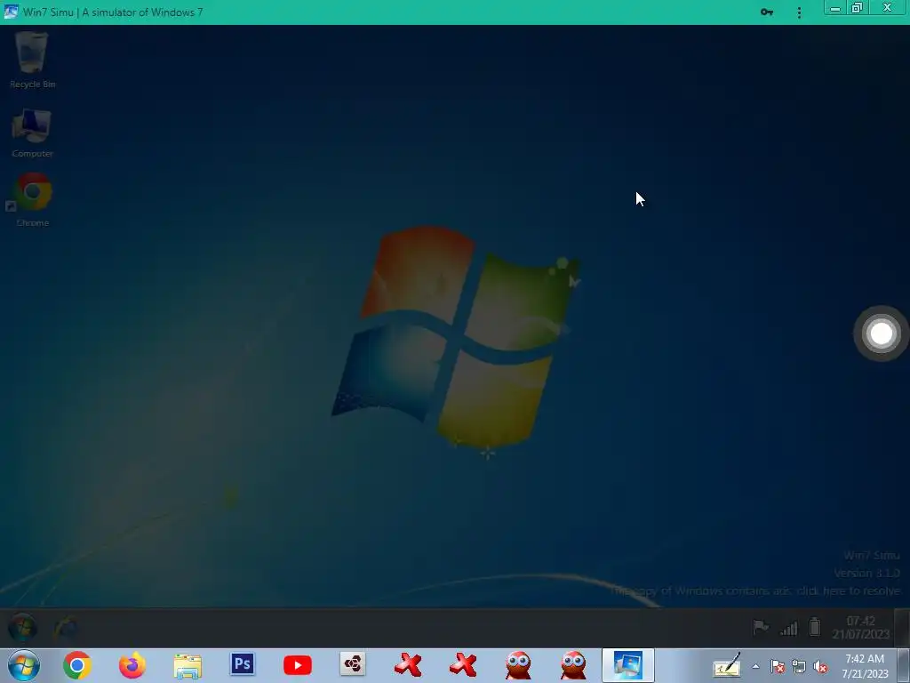Click the Show desktop strip on host taskbar
Screen dimensions: 910x683
click(x=903, y=665)
